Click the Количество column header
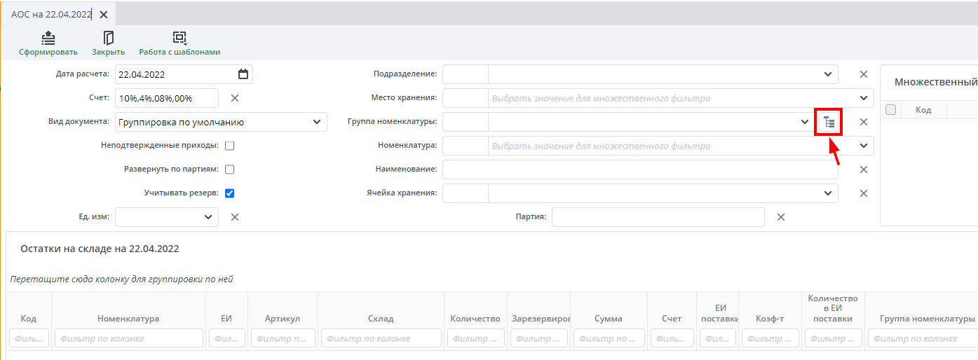Image resolution: width=978 pixels, height=360 pixels. click(x=475, y=319)
